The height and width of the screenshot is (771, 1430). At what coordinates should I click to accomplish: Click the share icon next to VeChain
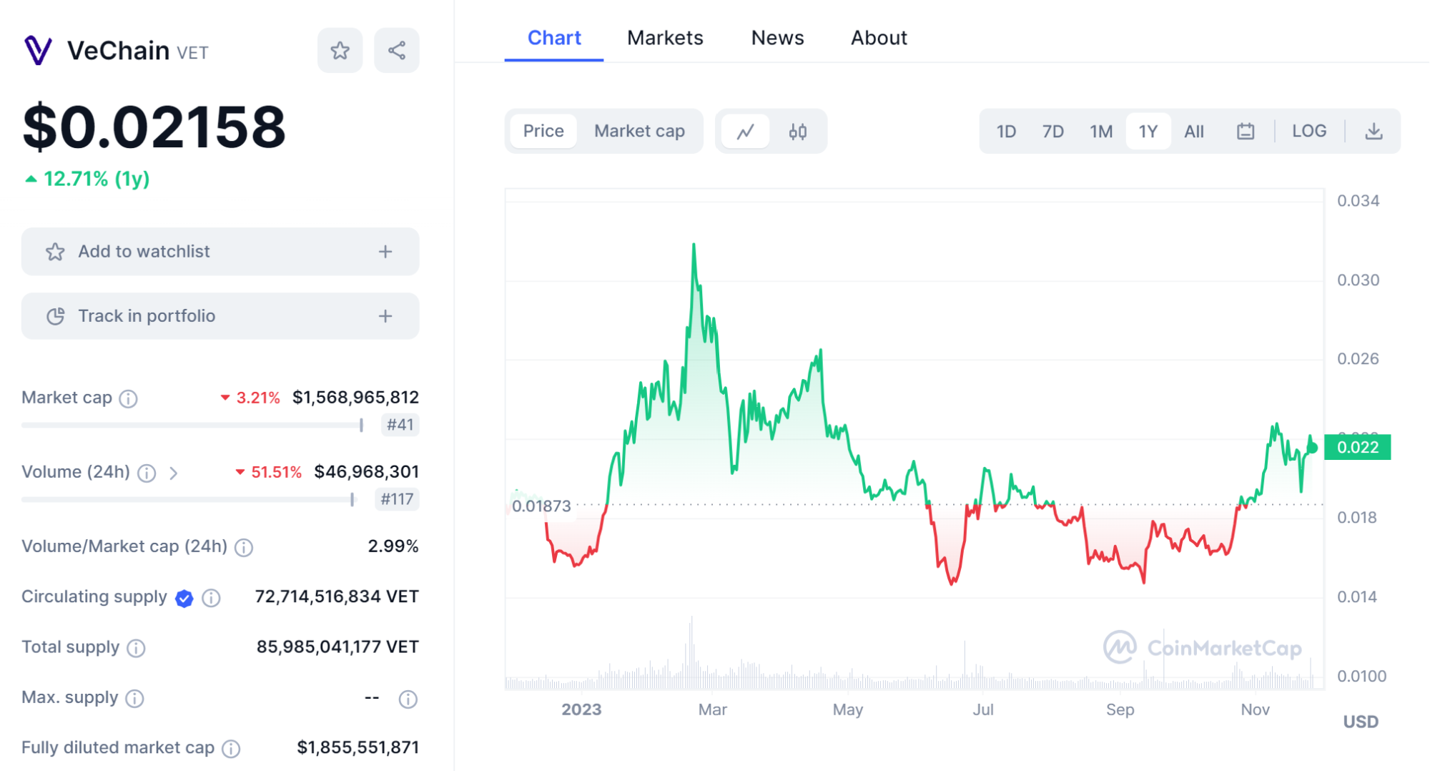tap(397, 51)
